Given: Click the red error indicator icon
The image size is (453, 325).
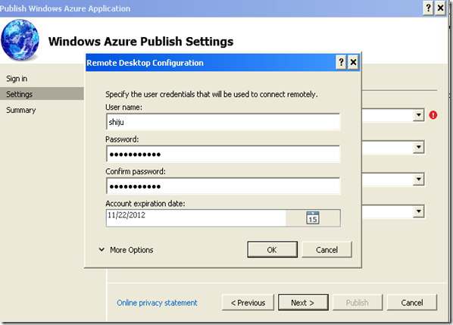Looking at the screenshot, I should (433, 115).
